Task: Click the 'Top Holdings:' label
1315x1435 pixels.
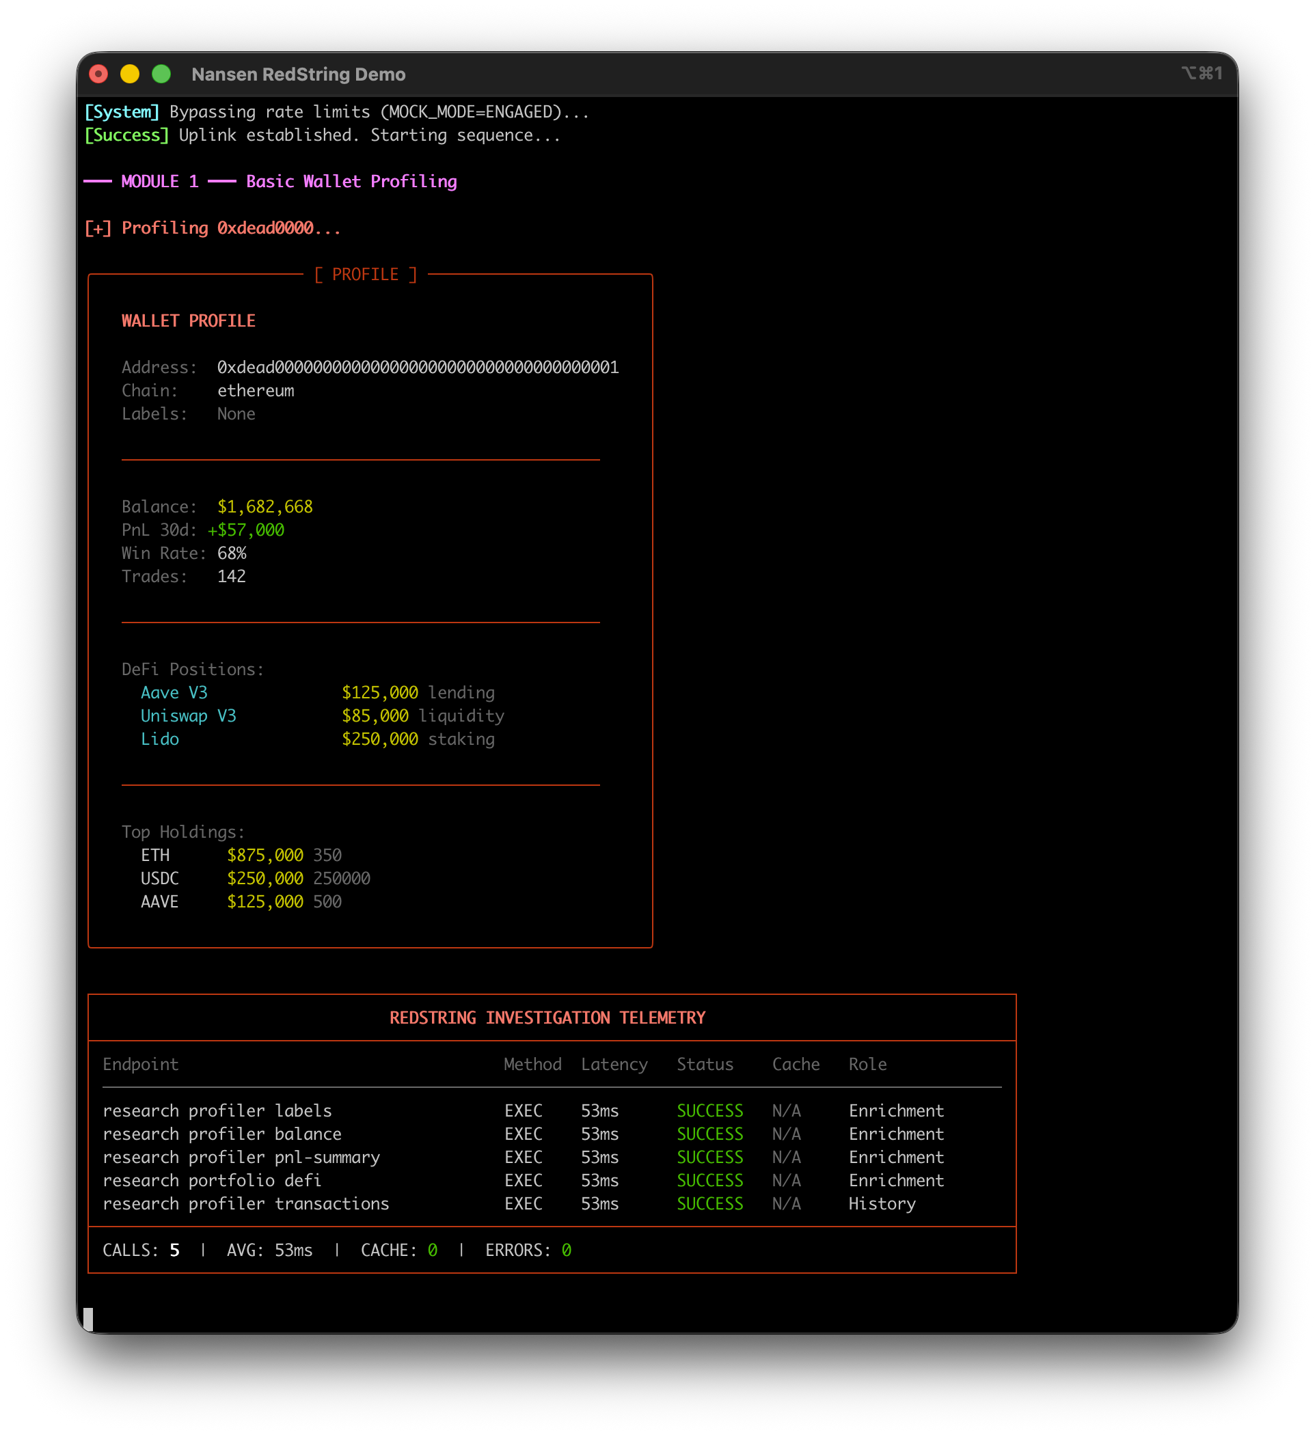Action: click(x=183, y=832)
